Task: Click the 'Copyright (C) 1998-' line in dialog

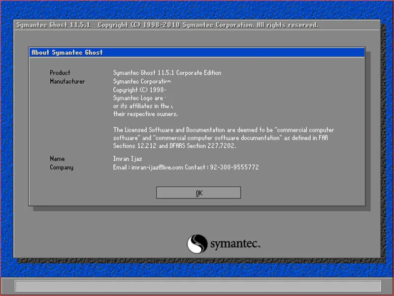Action: tap(139, 90)
